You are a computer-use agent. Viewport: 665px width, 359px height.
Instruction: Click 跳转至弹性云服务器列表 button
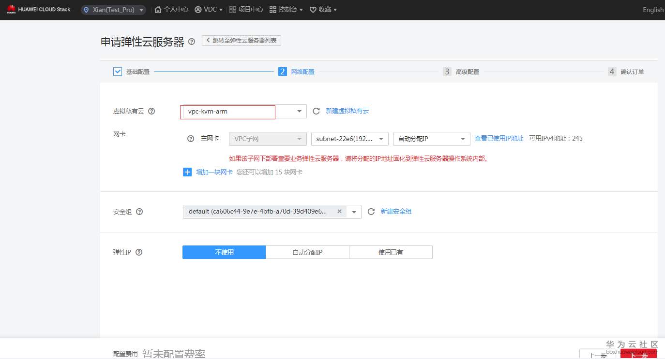(242, 41)
